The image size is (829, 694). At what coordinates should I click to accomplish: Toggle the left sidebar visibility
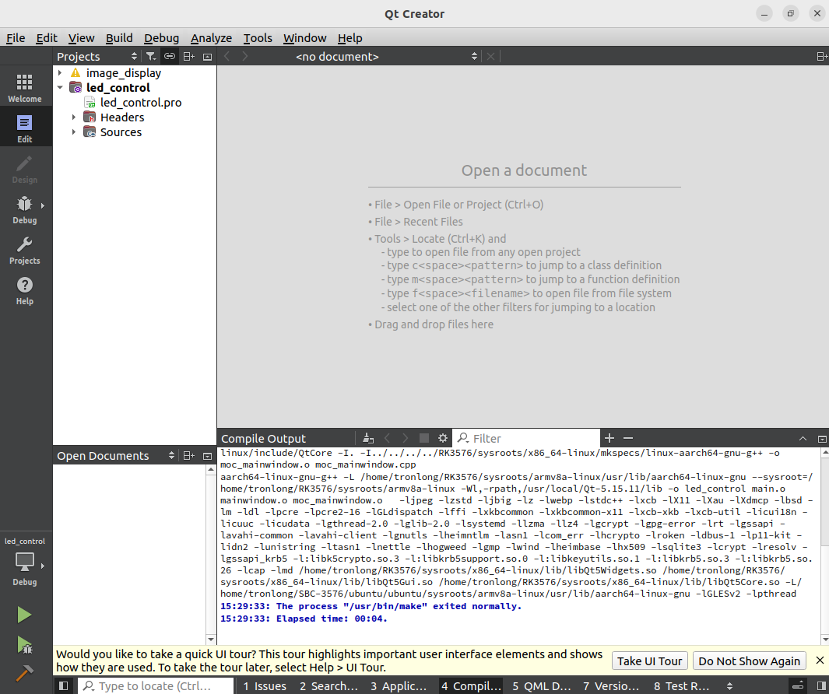point(64,685)
